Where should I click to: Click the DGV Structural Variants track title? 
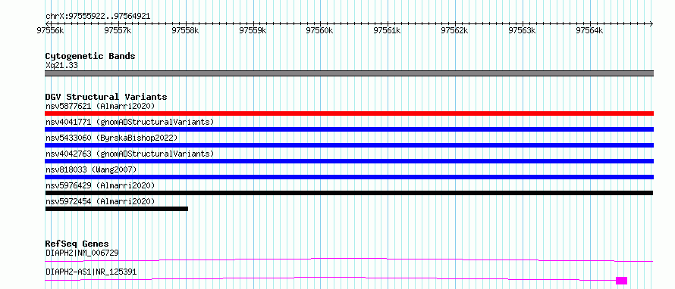click(x=106, y=97)
